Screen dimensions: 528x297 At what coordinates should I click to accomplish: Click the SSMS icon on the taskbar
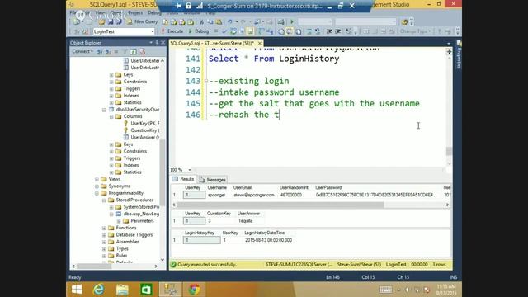(170, 290)
